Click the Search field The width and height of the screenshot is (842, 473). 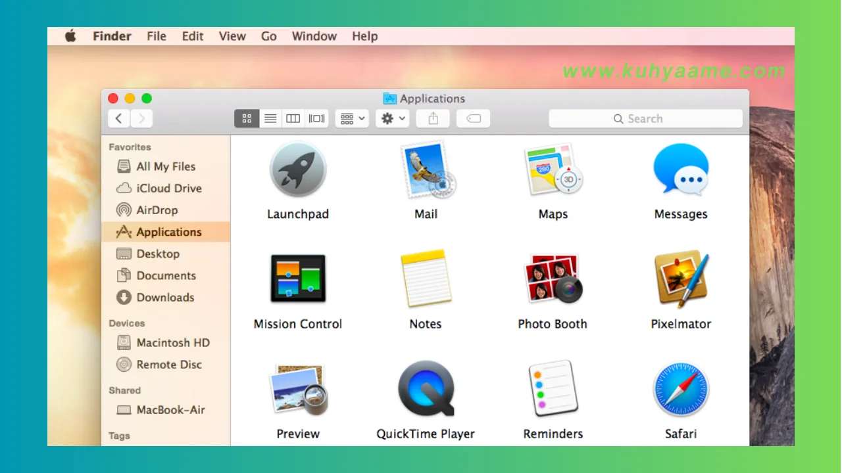646,118
